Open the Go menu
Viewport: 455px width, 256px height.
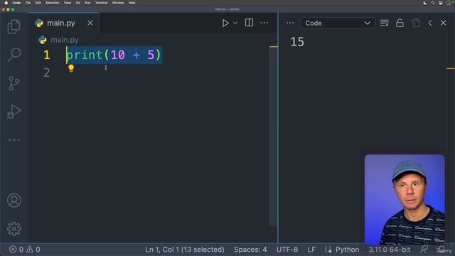pyautogui.click(x=77, y=3)
